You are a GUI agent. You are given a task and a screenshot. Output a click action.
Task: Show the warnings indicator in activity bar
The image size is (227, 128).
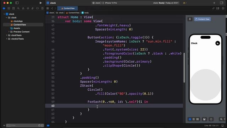pos(184,3)
